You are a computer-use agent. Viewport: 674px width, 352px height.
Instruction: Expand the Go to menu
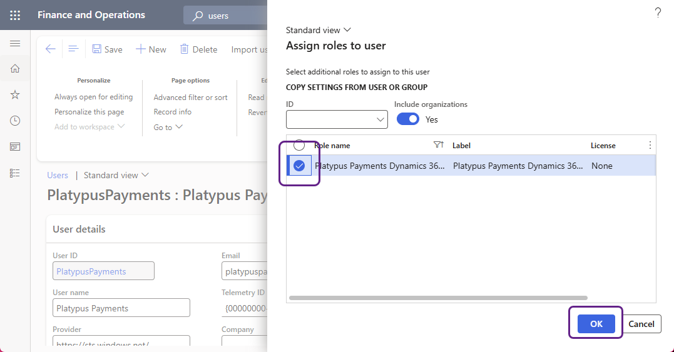click(168, 127)
